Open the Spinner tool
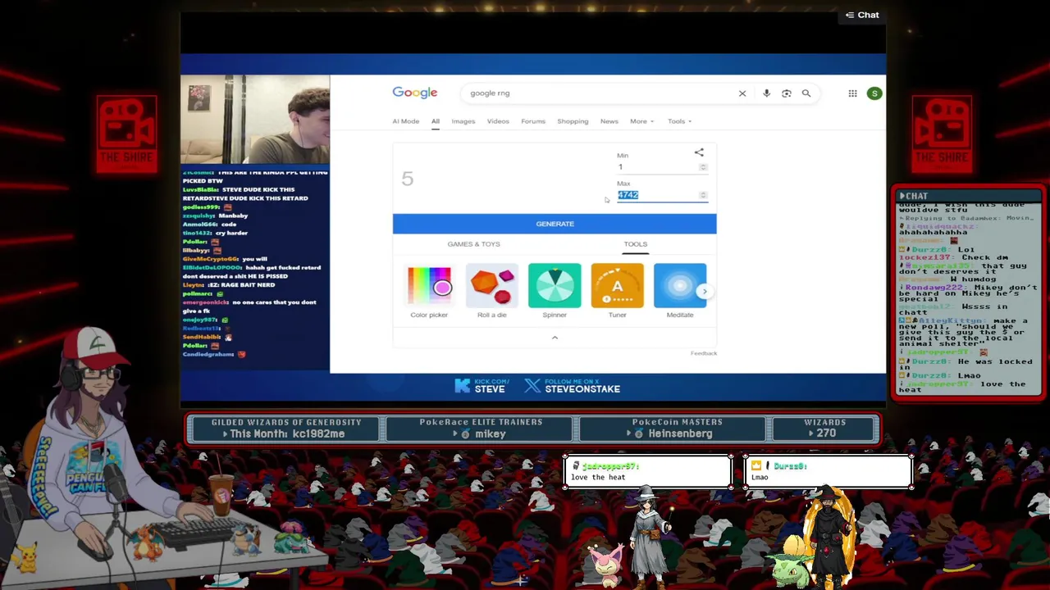This screenshot has width=1050, height=590. coord(555,291)
